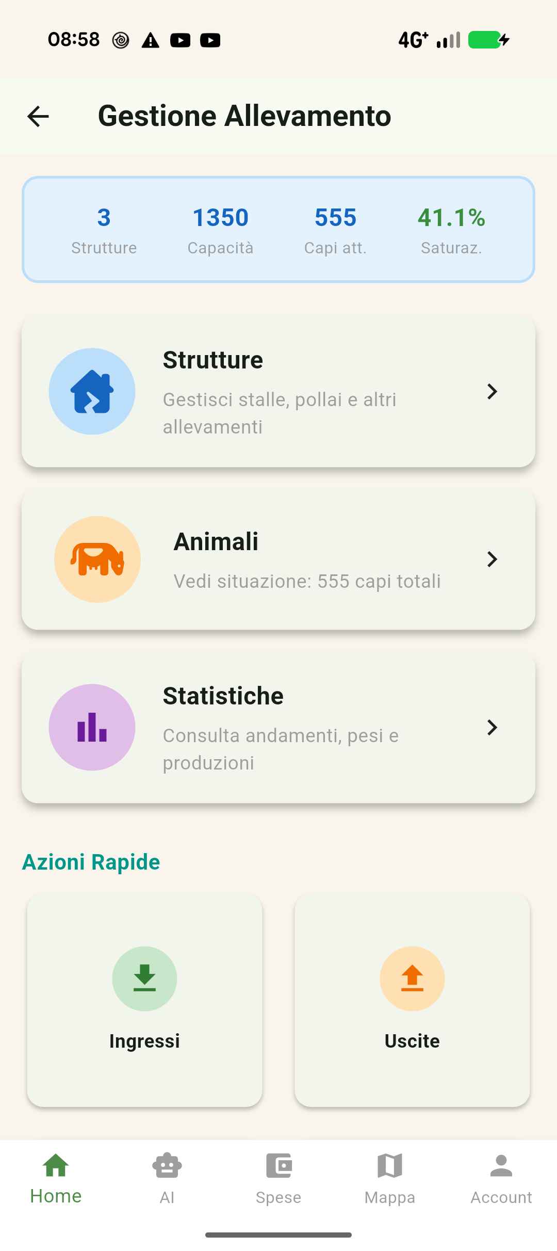Expand Animali with its chevron arrow
The height and width of the screenshot is (1251, 557).
492,559
